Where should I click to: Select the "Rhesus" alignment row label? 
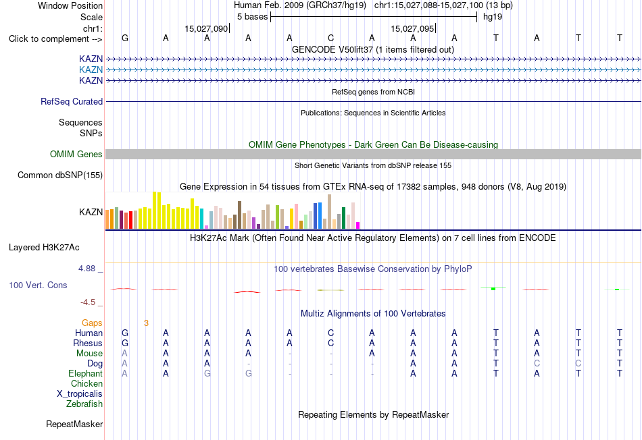[x=88, y=343]
